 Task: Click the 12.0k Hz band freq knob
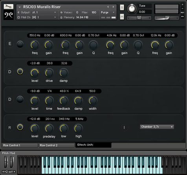tap(155, 45)
